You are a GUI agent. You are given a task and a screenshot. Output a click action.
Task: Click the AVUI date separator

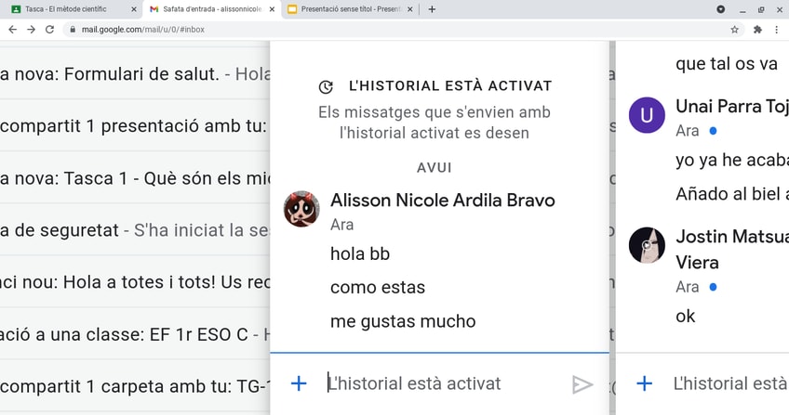pos(435,168)
